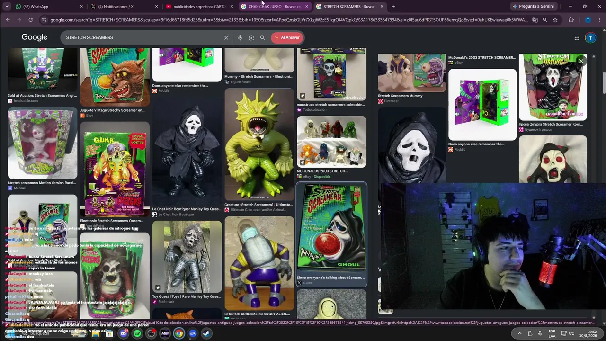
Task: Open the zoom magnifier in the address bar
Action: pos(545,20)
